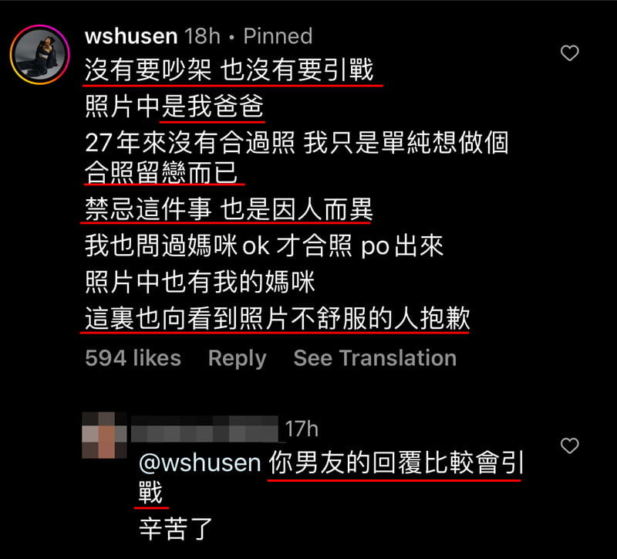Click the Pinned label beside 18h
Viewport: 617px width, 559px height.
click(278, 36)
